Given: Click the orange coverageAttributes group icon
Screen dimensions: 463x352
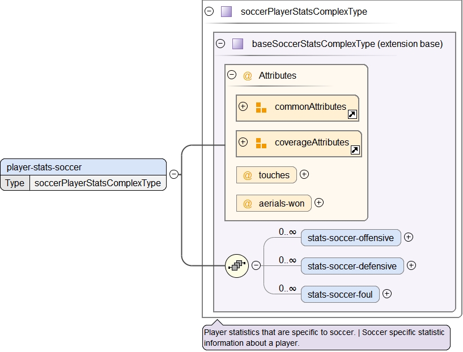Looking at the screenshot, I should coord(261,143).
